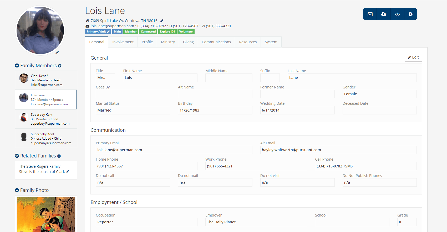
Task: Click the Primary Adult badge
Action: click(98, 32)
